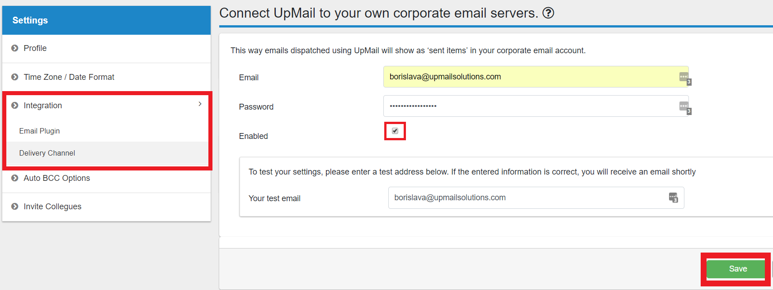Select the Delivery Channel submenu item

(47, 153)
